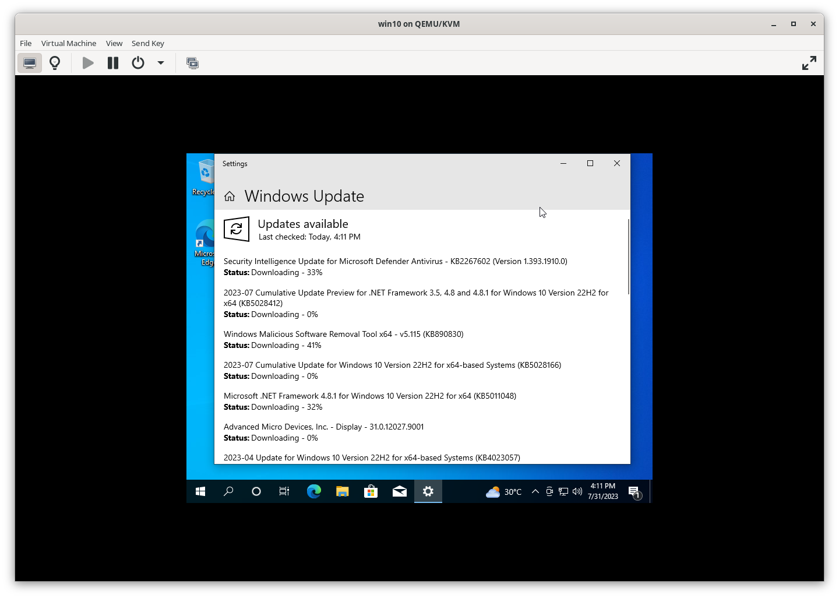Select Settings gear on taskbar
Viewport: 839px width, 598px height.
click(x=428, y=491)
